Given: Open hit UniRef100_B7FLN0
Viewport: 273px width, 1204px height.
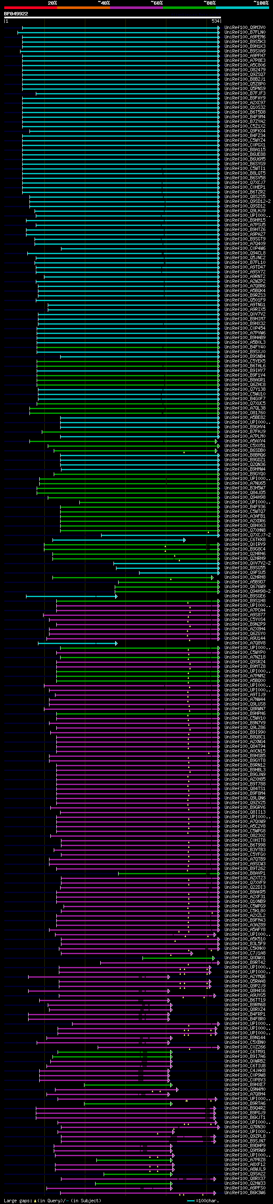Looking at the screenshot, I should tap(245, 32).
